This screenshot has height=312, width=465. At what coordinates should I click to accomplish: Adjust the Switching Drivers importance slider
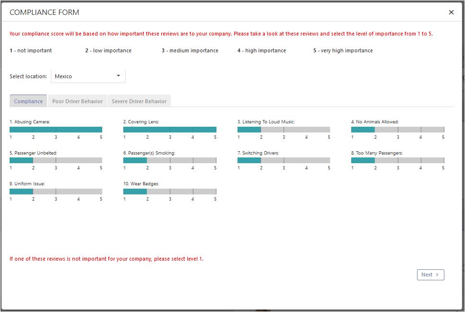(x=284, y=160)
